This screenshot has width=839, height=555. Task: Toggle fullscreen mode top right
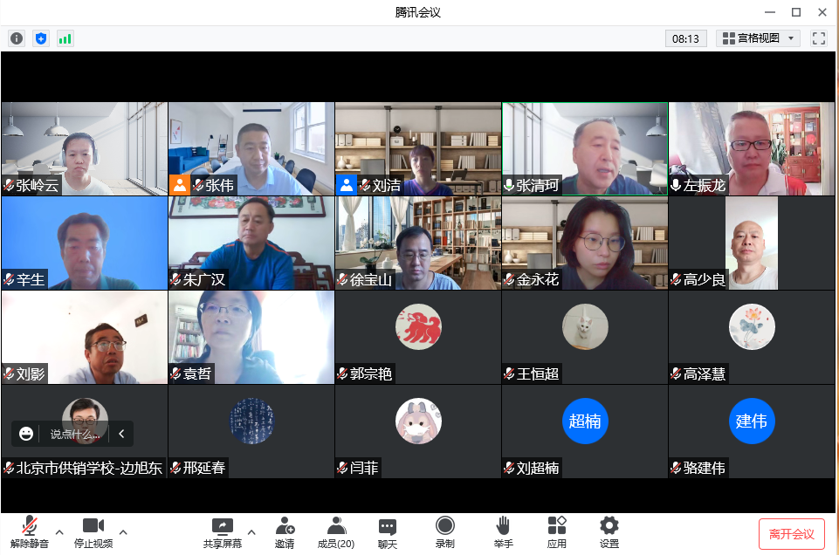[818, 38]
